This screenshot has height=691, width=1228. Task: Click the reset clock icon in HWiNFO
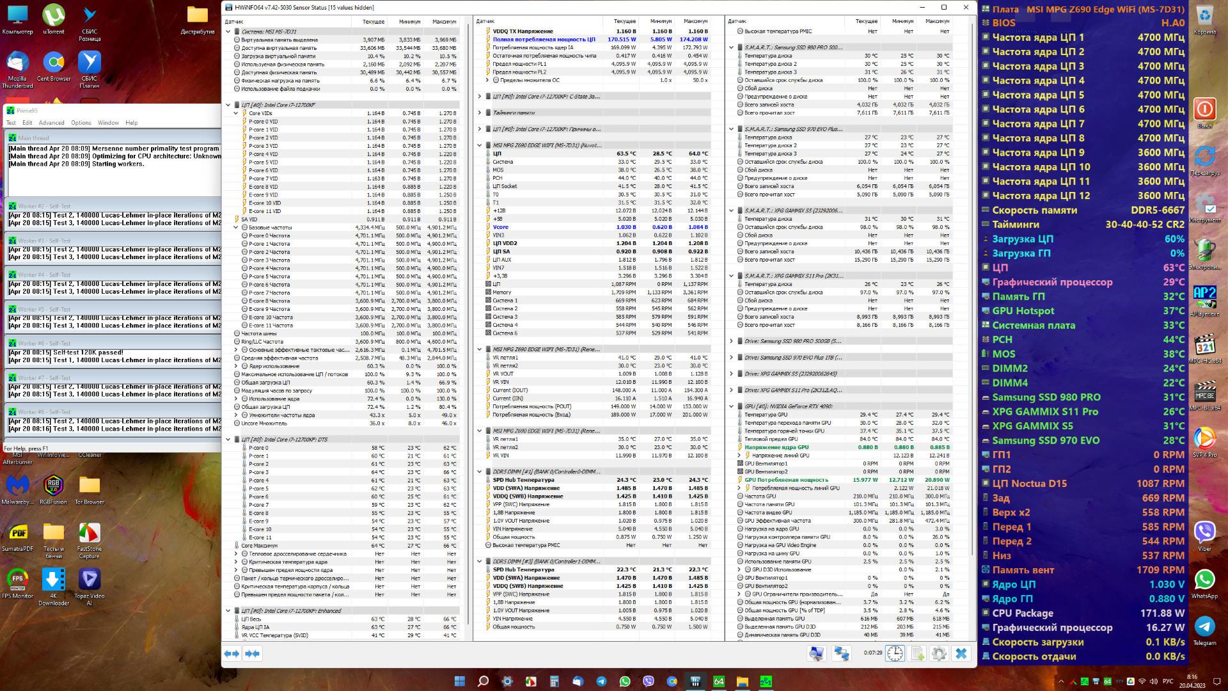coord(895,653)
